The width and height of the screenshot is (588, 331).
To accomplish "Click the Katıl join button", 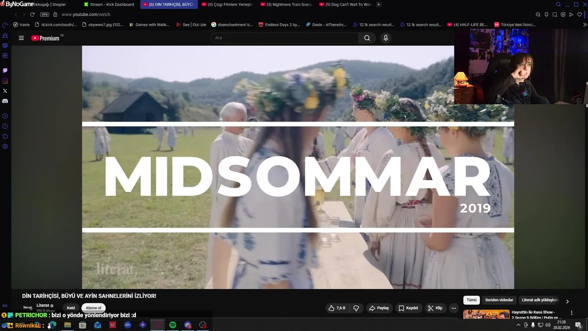I will pyautogui.click(x=71, y=308).
